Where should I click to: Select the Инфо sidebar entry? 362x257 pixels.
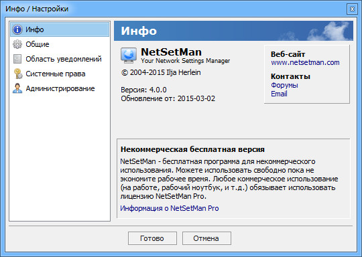(x=60, y=29)
